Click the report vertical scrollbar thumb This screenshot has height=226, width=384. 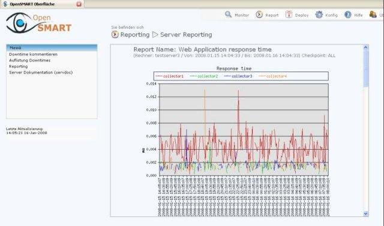[365, 69]
